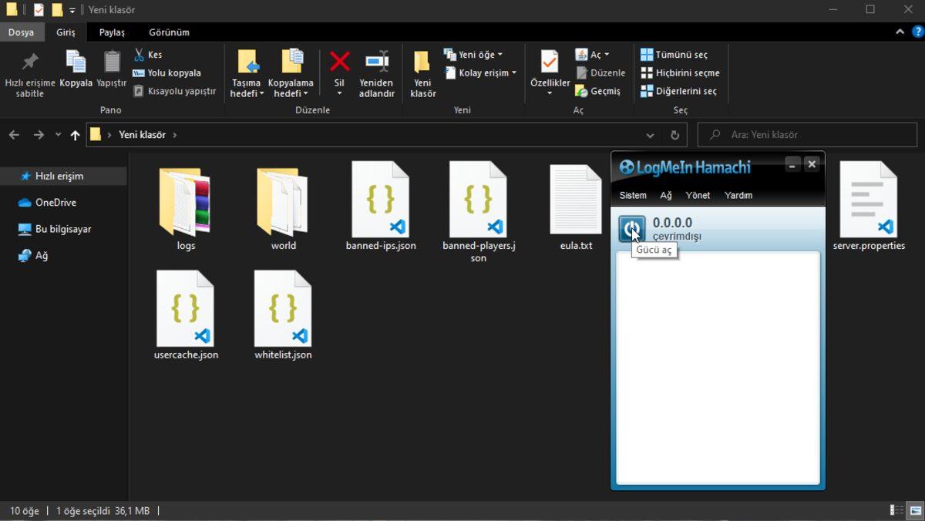Viewport: 925px width, 521px height.
Task: Open the address bar history dropdown
Action: tap(650, 135)
